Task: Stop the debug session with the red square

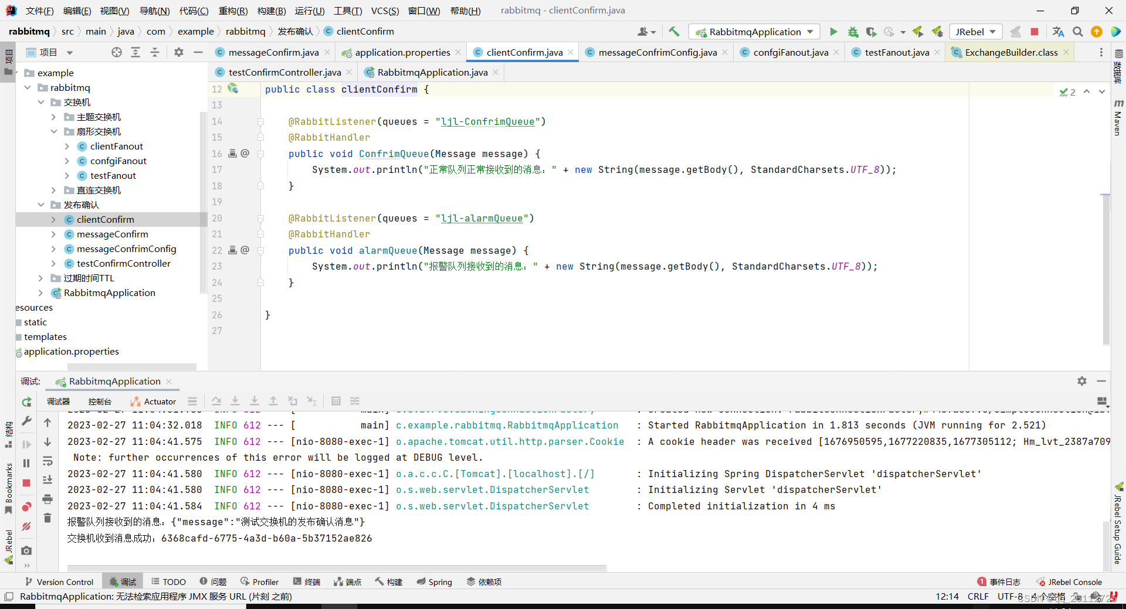Action: pos(26,483)
